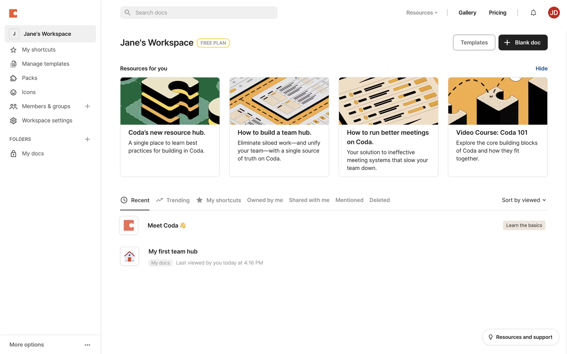Click the Coda logo icon

tap(13, 13)
